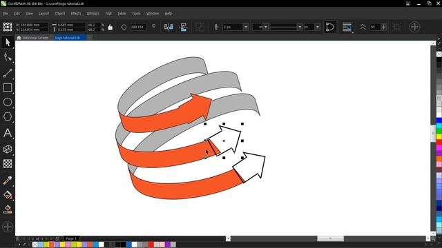Select the Shape tool
The image size is (442, 248).
click(x=8, y=57)
